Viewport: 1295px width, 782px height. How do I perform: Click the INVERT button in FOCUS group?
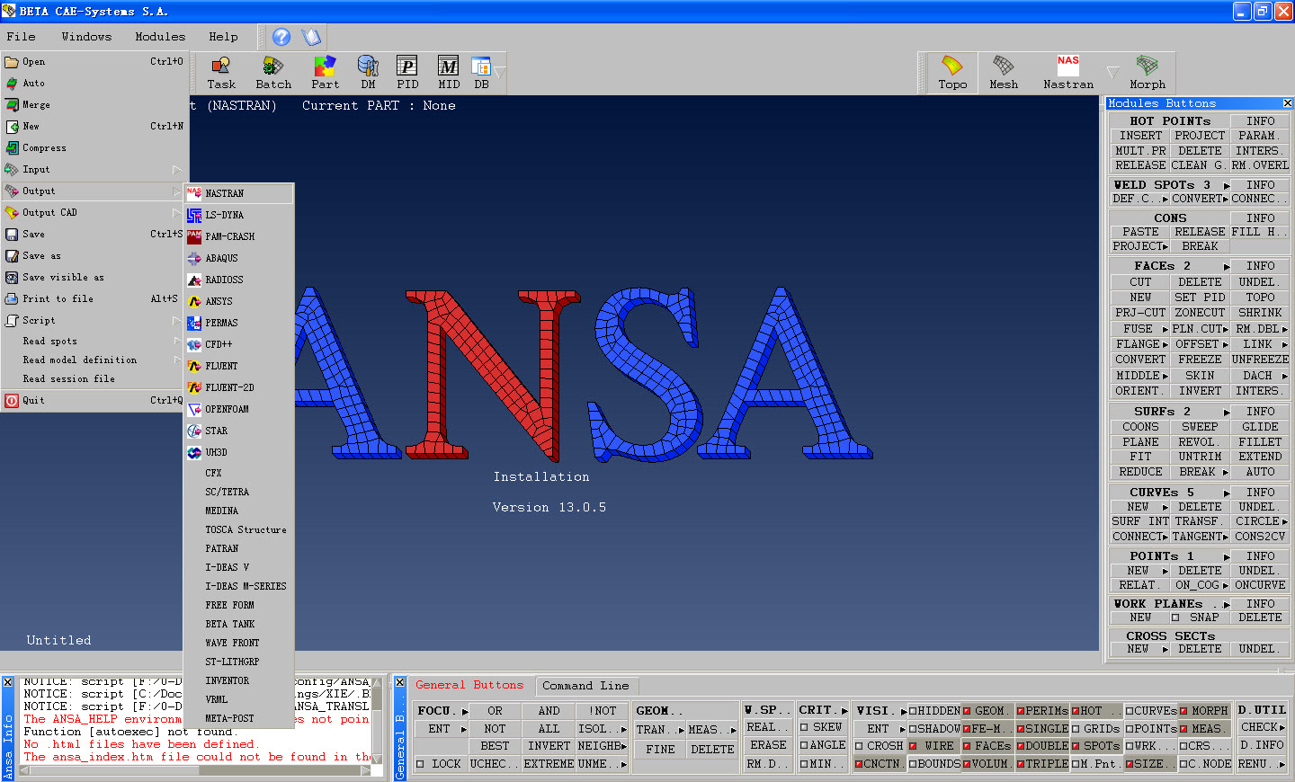pyautogui.click(x=549, y=746)
